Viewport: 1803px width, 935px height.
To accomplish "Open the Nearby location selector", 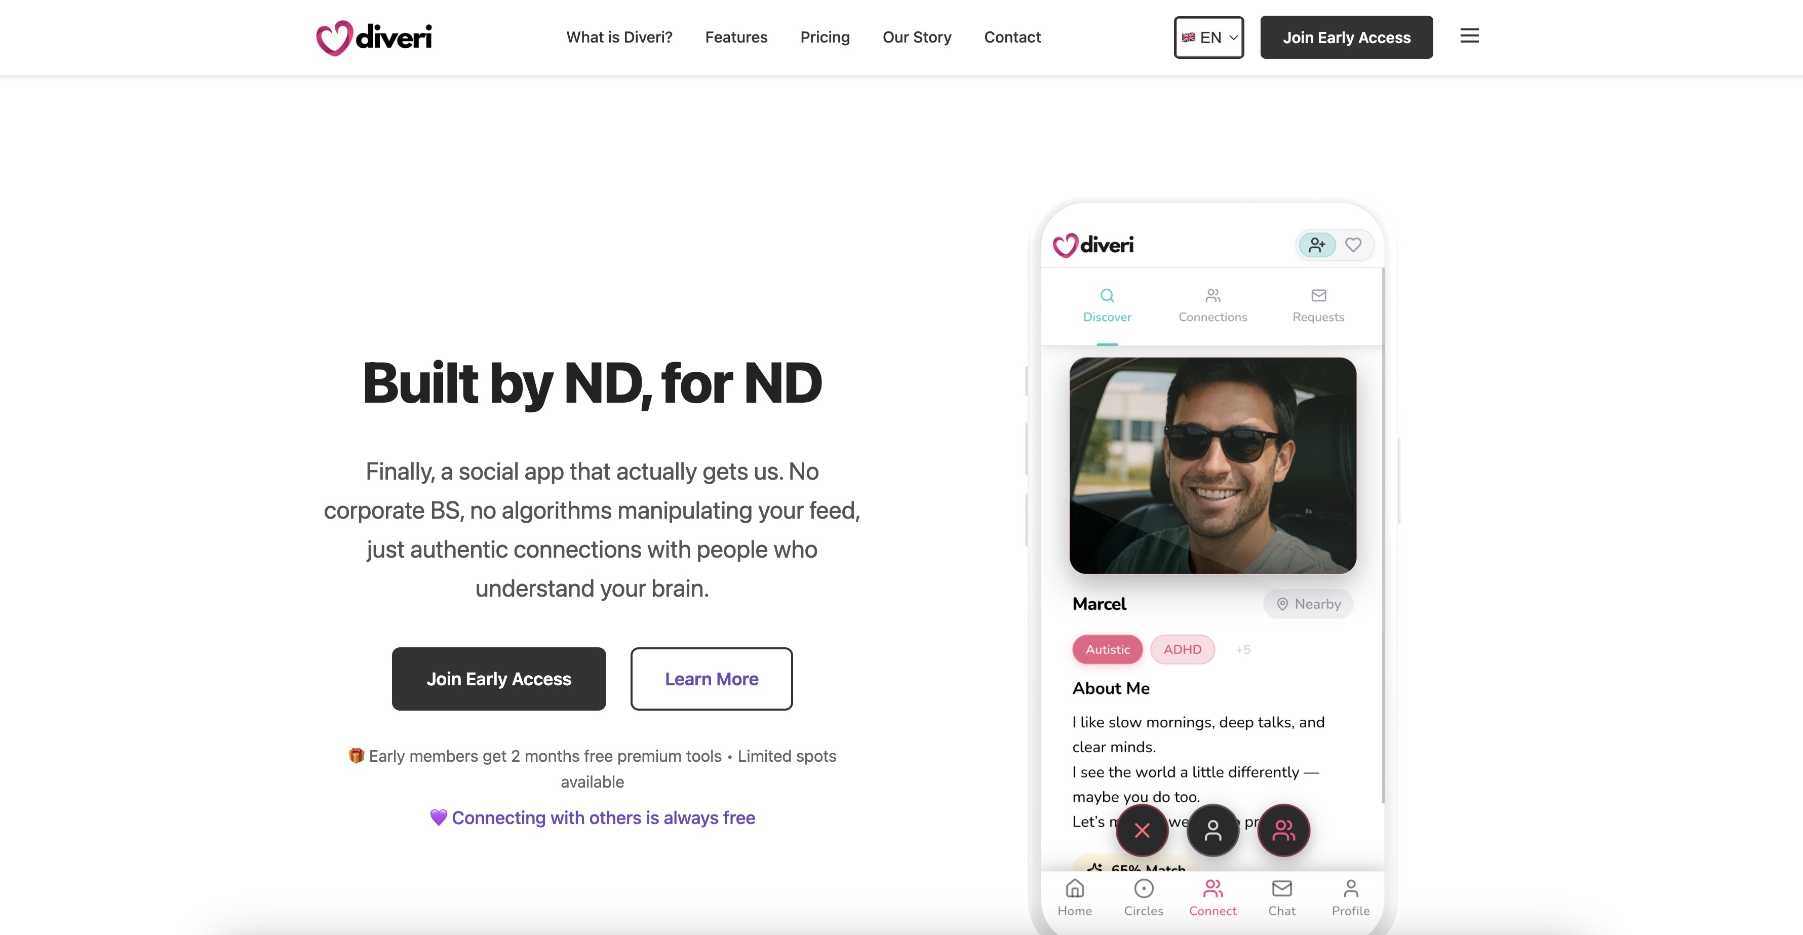I will (x=1308, y=604).
